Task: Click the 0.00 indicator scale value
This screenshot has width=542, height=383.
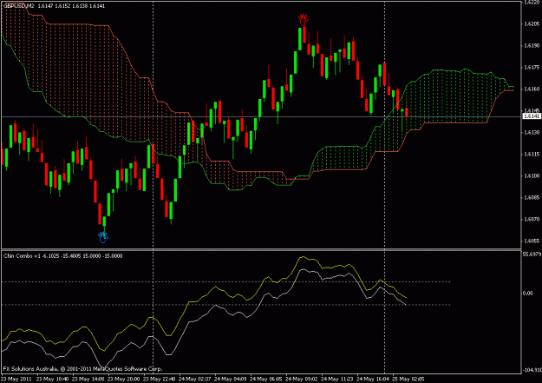Action: (528, 294)
